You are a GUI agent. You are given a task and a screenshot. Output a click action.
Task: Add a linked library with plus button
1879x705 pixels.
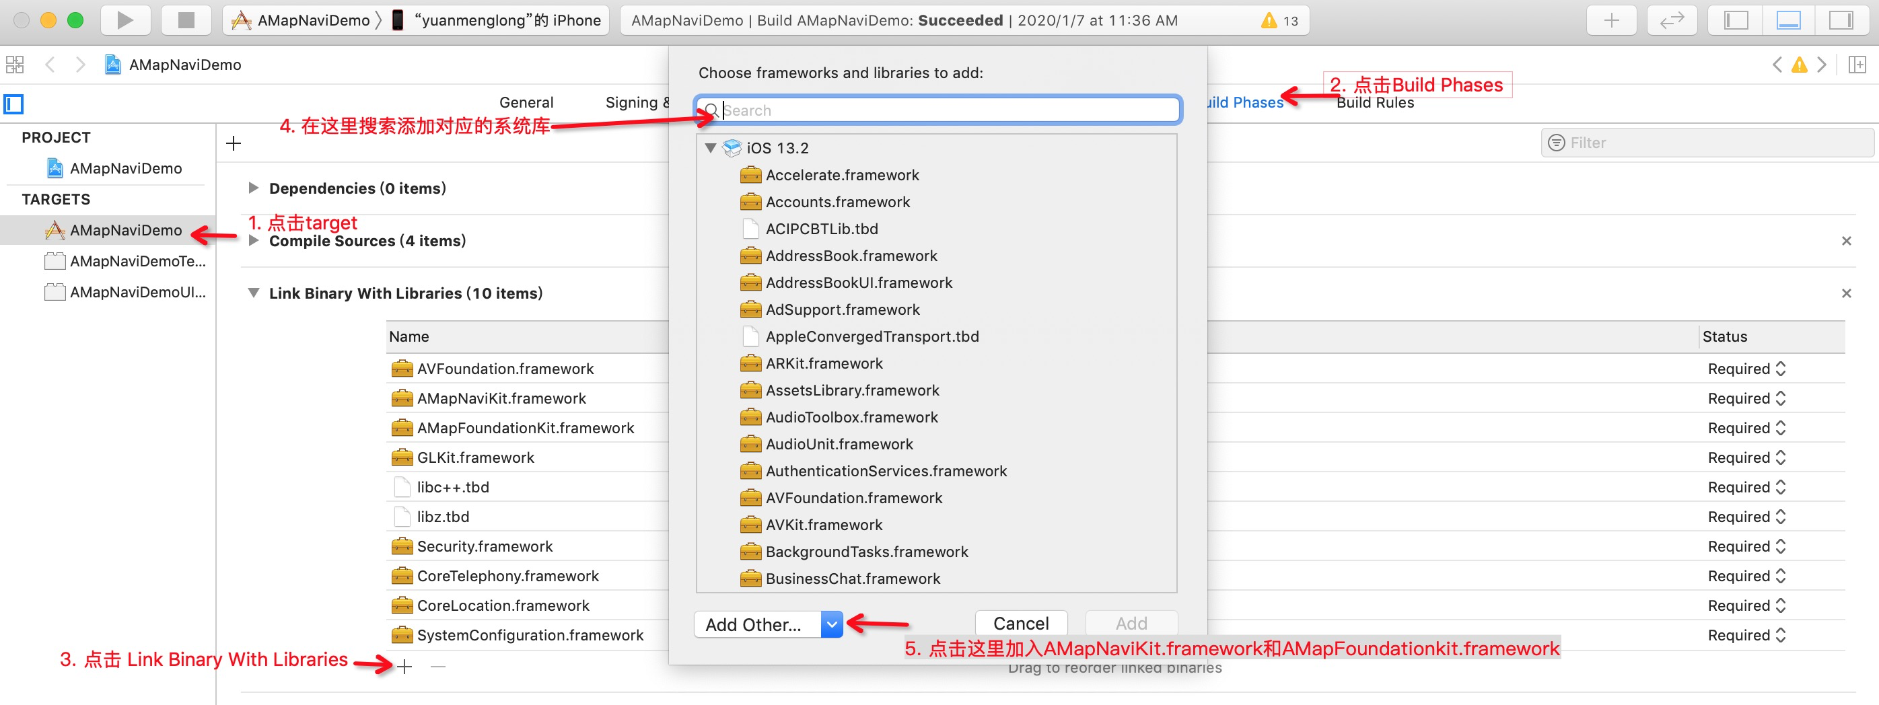pyautogui.click(x=405, y=667)
